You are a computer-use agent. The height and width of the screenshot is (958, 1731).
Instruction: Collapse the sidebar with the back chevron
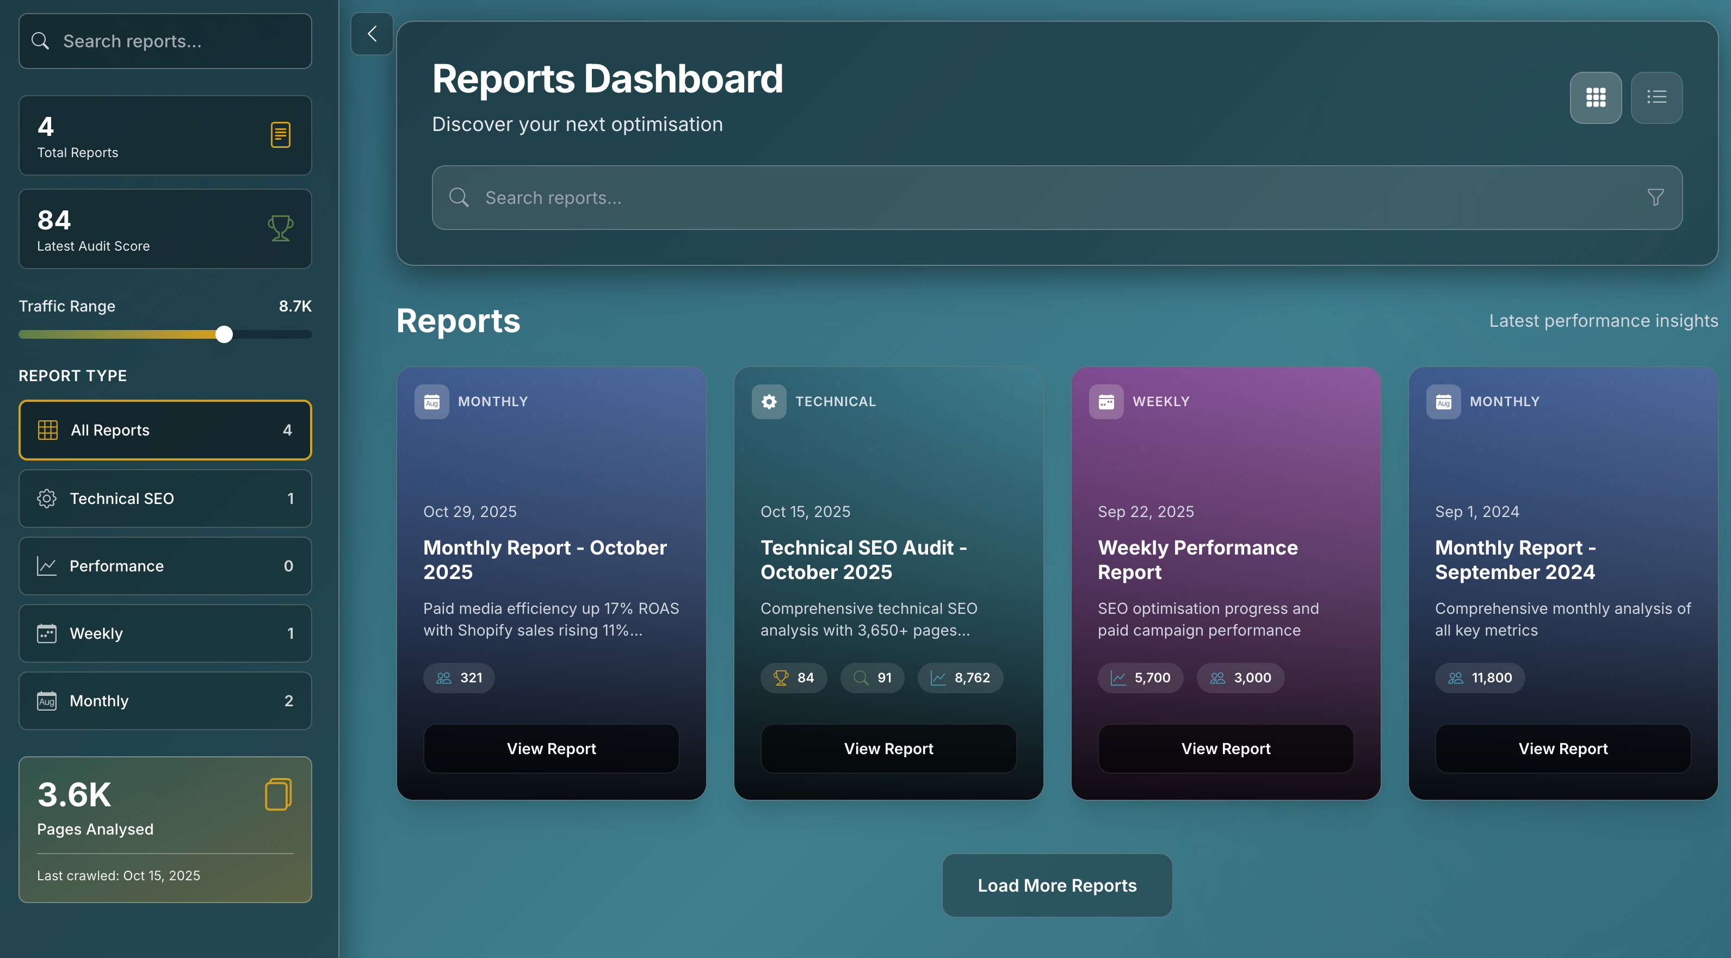[372, 34]
